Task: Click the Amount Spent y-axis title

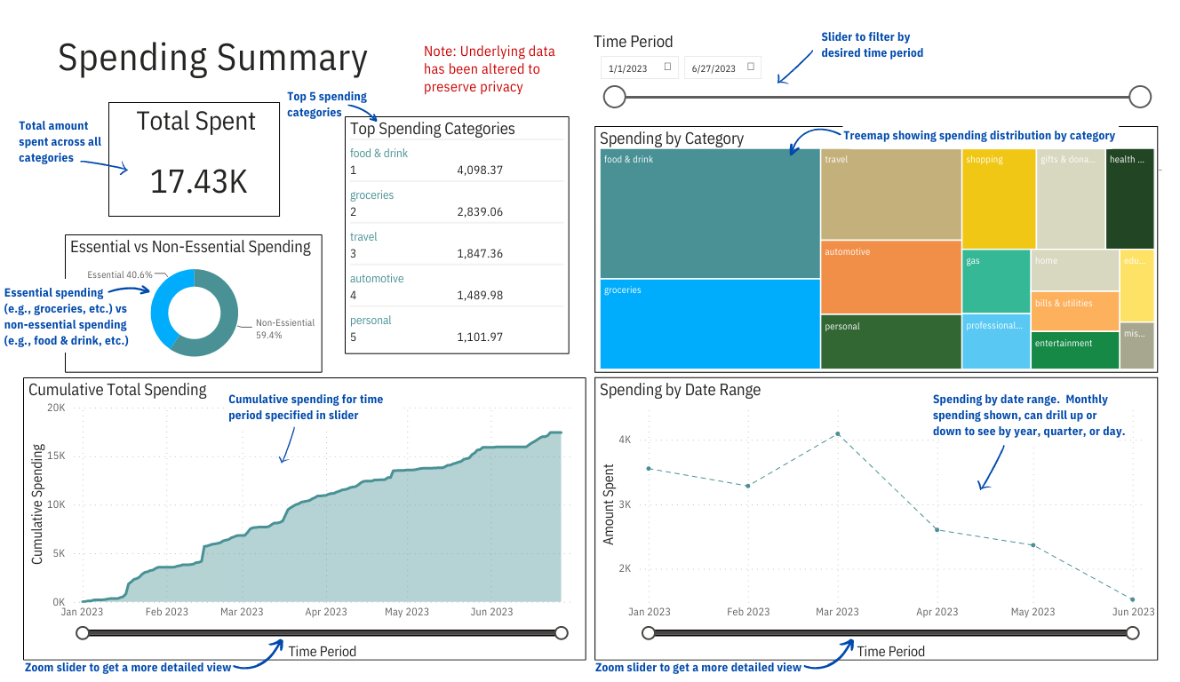Action: coord(609,504)
